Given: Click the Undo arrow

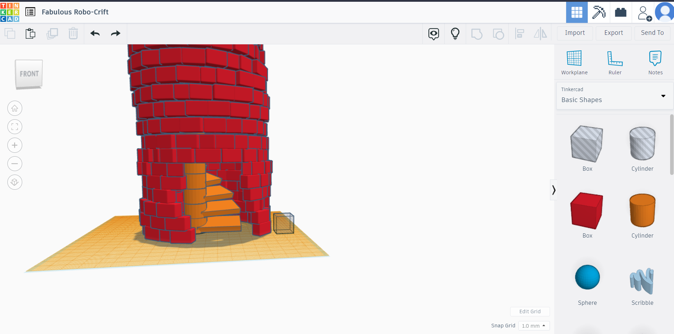Looking at the screenshot, I should [94, 33].
